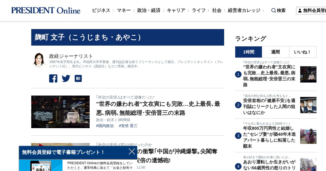Open the 経営者カレッジ menu
The width and height of the screenshot is (326, 171).
(x=244, y=10)
